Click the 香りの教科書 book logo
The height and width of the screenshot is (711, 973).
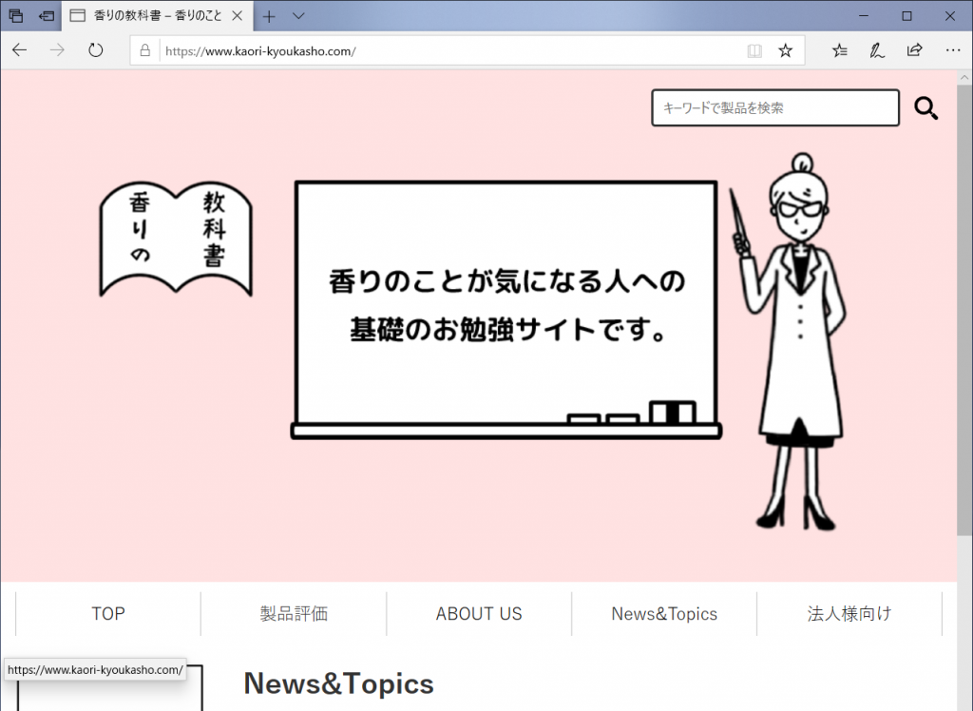click(x=176, y=240)
